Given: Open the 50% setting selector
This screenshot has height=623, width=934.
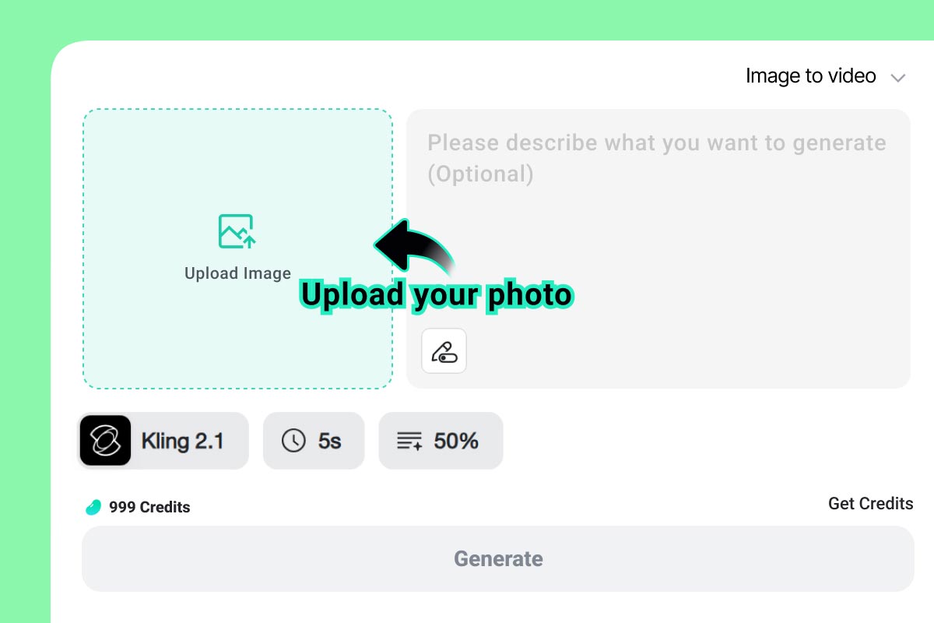Looking at the screenshot, I should [455, 441].
